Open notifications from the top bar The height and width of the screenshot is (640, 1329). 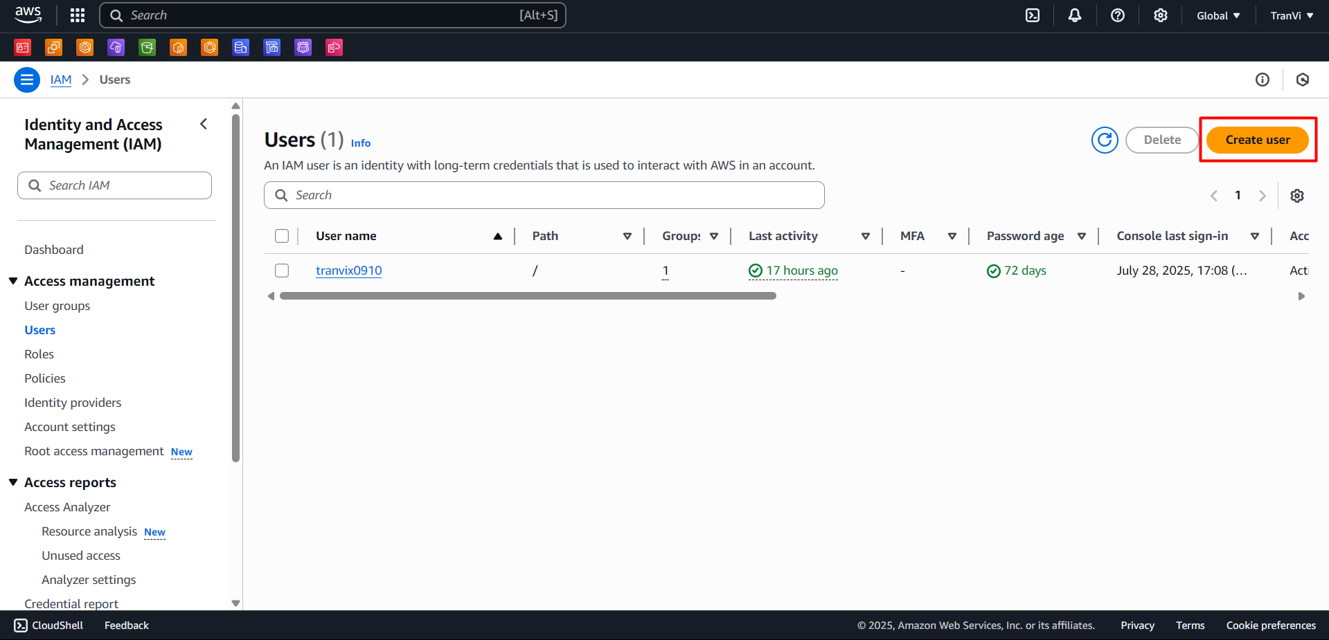pos(1074,15)
